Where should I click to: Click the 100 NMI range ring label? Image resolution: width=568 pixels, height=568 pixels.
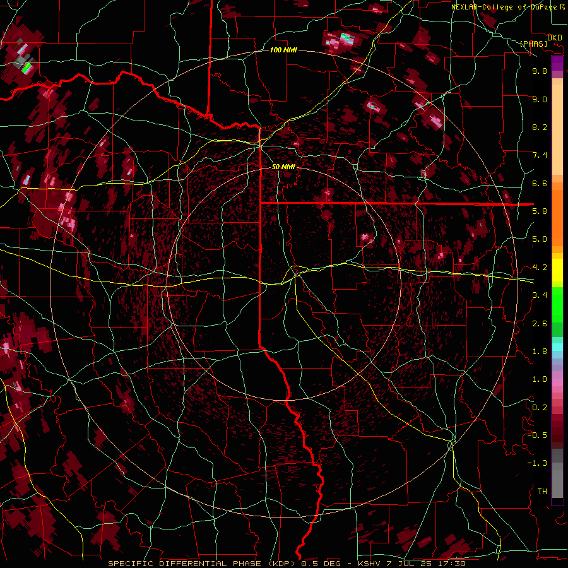(x=283, y=50)
